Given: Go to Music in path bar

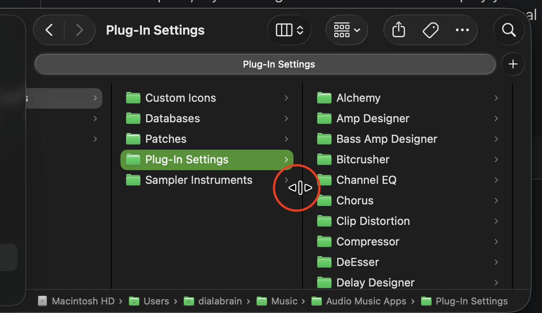Looking at the screenshot, I should [x=284, y=301].
